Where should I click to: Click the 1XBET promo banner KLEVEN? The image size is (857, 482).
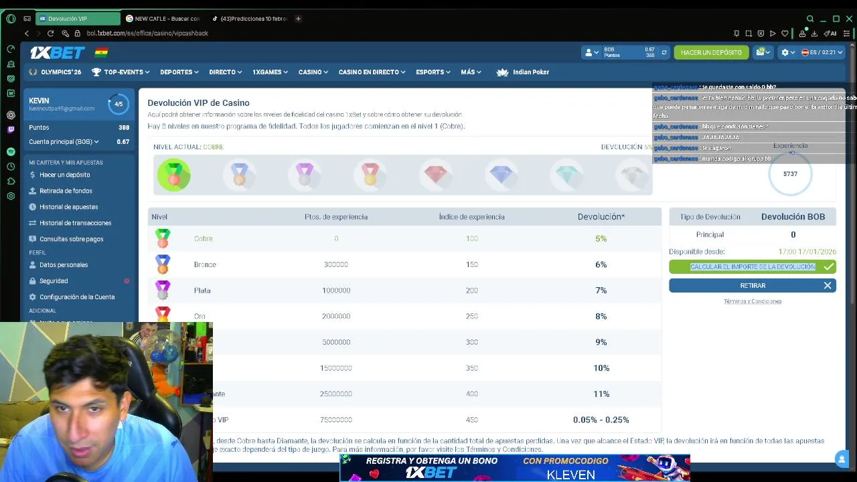point(515,468)
